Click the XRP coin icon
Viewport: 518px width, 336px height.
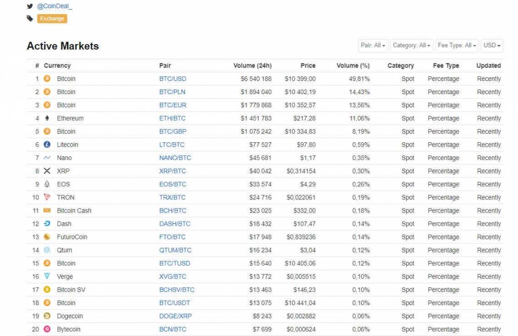pyautogui.click(x=47, y=171)
